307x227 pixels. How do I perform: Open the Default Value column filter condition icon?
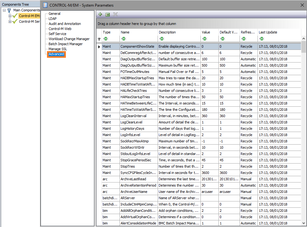pos(223,39)
